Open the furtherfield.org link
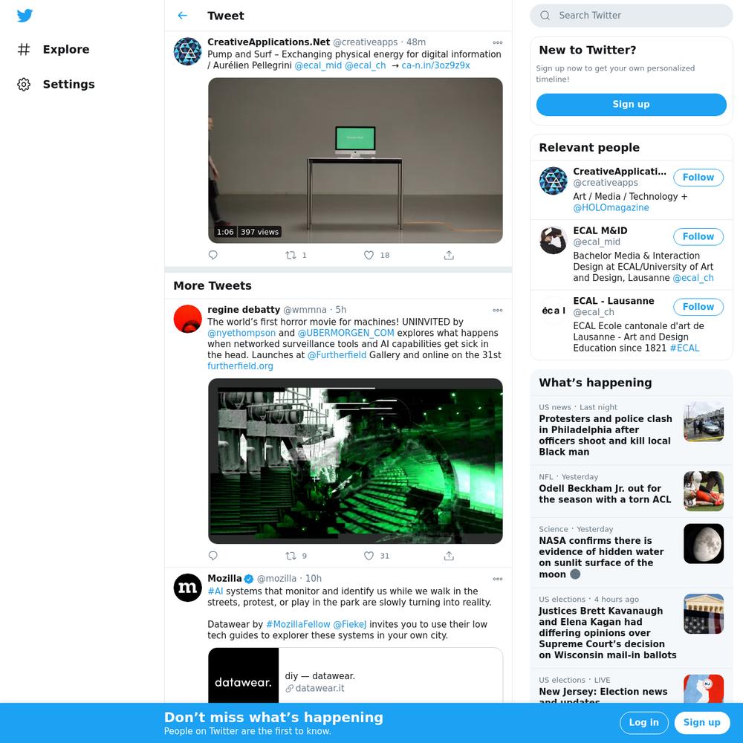This screenshot has width=743, height=743. pyautogui.click(x=240, y=366)
